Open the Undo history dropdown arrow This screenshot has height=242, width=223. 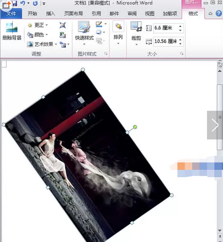(28, 3)
